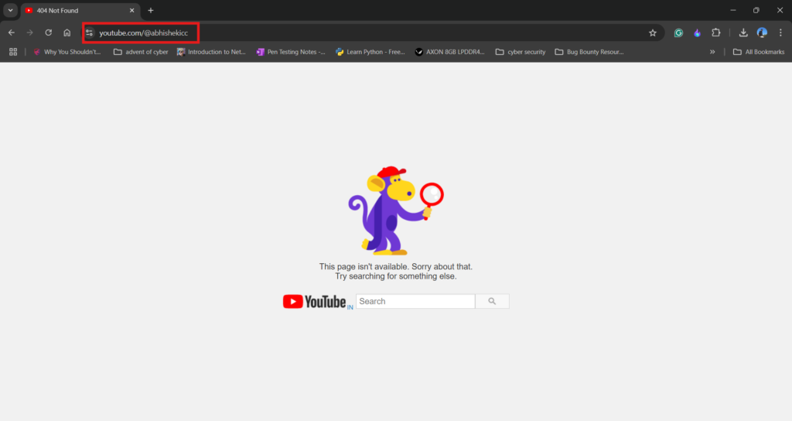792x421 pixels.
Task: Open 'Why You Shouldn't...' bookmark
Action: coord(67,52)
